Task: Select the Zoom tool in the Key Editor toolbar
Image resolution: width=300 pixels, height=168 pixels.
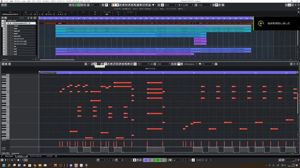Action: point(126,64)
